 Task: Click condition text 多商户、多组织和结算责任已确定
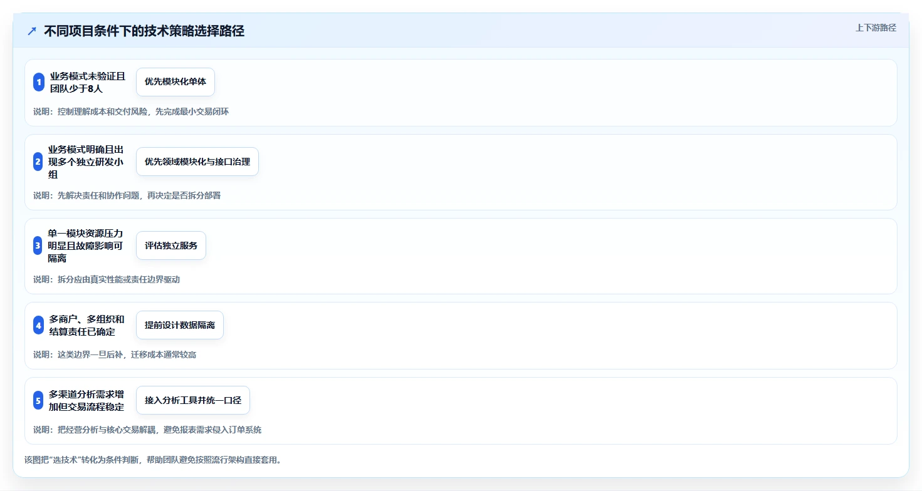(x=87, y=325)
